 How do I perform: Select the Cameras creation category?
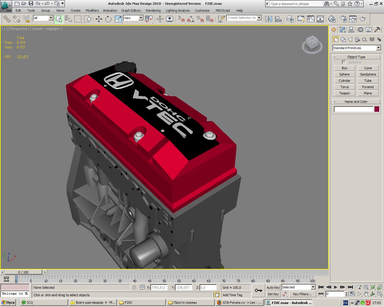pyautogui.click(x=358, y=40)
